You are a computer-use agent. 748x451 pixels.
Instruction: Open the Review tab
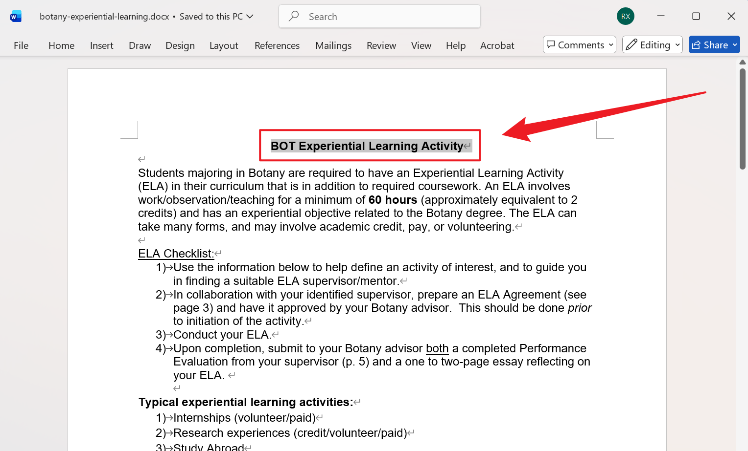[381, 45]
